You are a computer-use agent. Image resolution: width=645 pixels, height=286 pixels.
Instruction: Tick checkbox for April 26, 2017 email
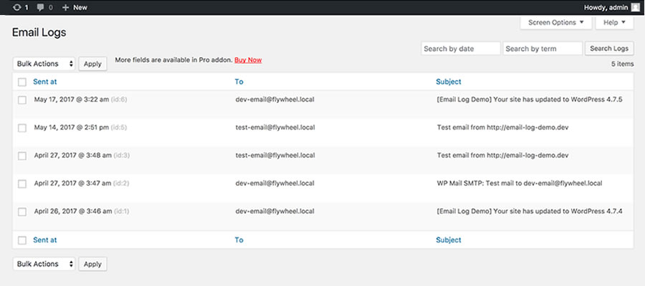click(x=22, y=212)
